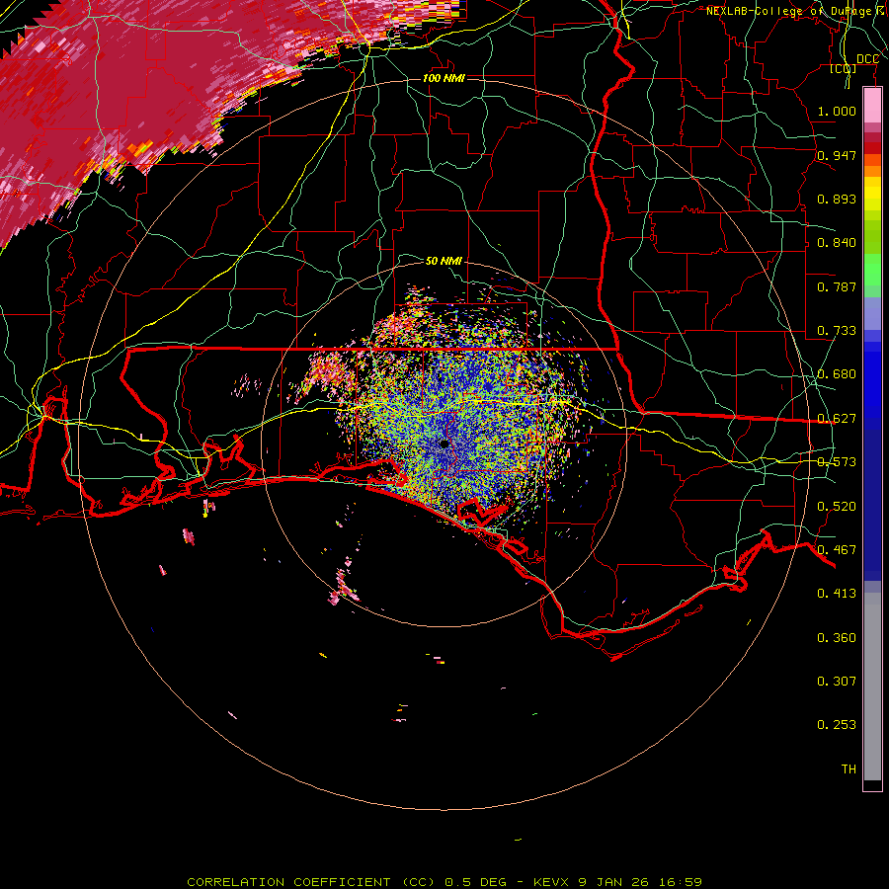Select the 0.413 scale value label
Screen dimensions: 889x889
[x=837, y=594]
